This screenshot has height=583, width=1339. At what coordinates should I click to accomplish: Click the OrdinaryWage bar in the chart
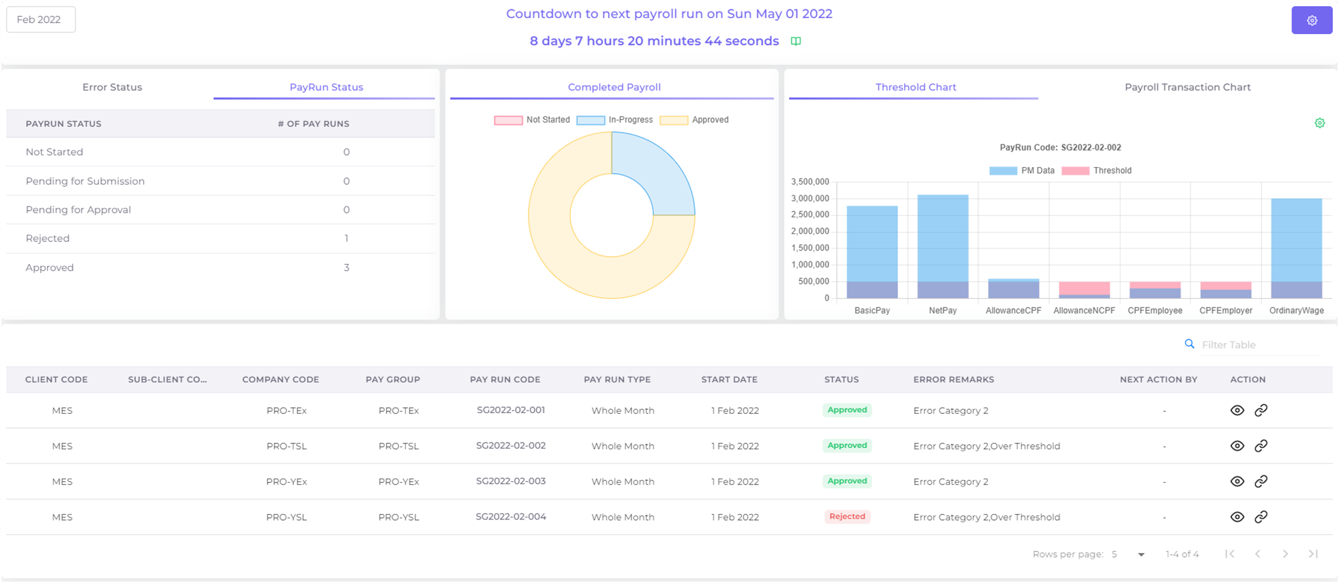pos(1296,248)
